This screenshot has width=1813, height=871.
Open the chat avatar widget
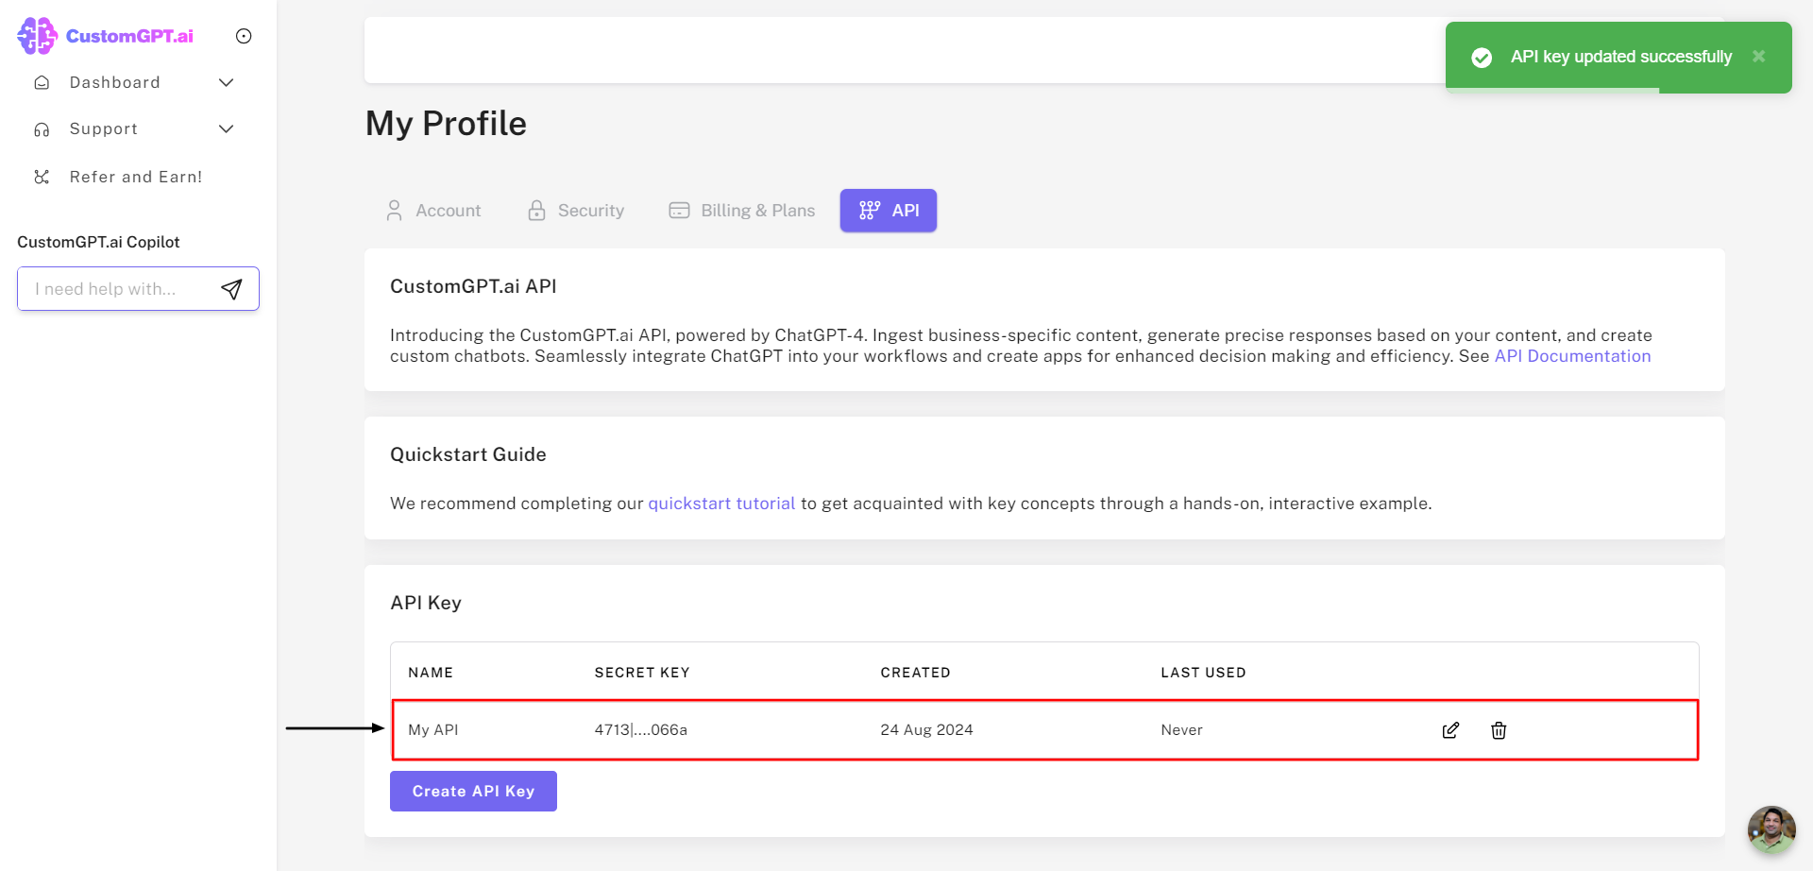click(x=1771, y=829)
